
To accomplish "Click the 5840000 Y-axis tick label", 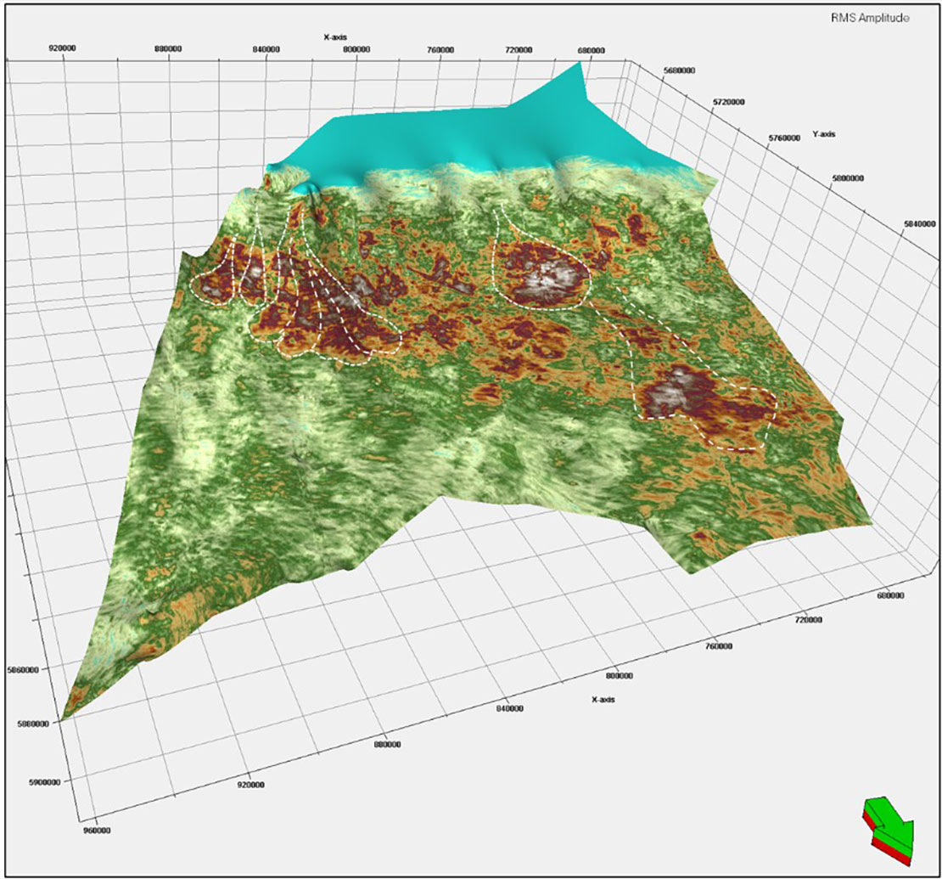I will coord(919,224).
